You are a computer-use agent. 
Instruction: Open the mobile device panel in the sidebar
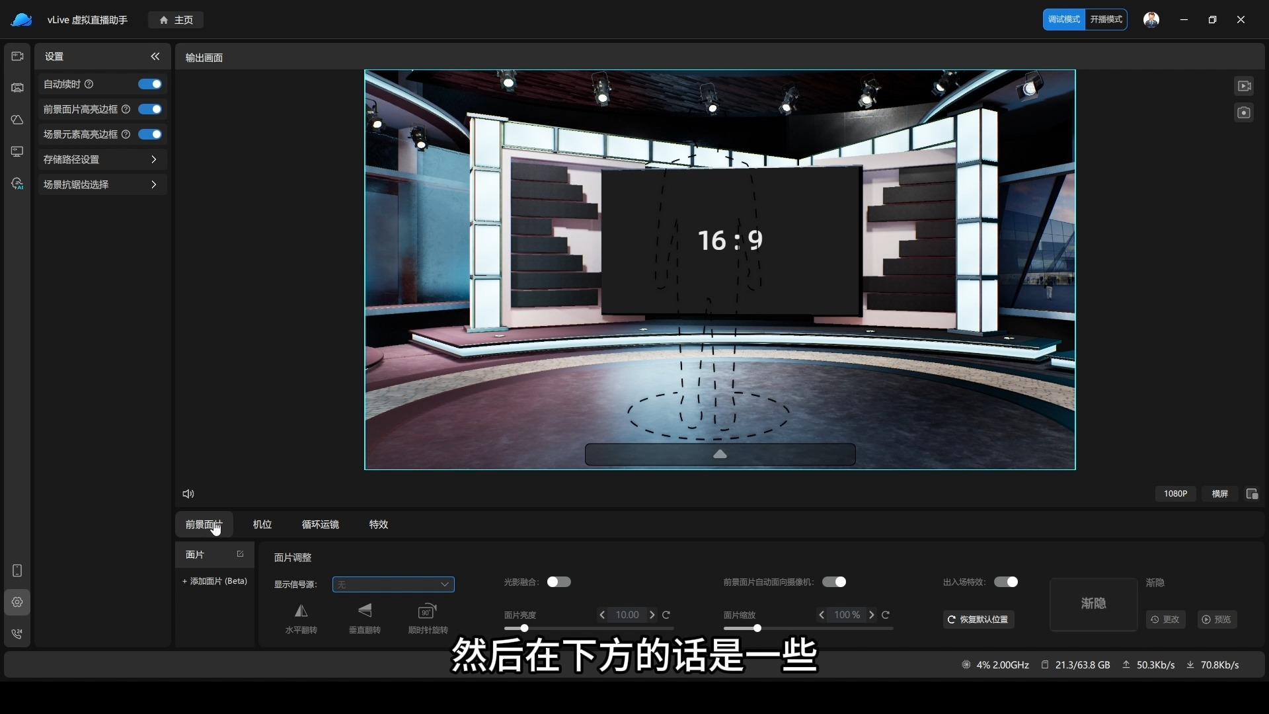pos(17,570)
